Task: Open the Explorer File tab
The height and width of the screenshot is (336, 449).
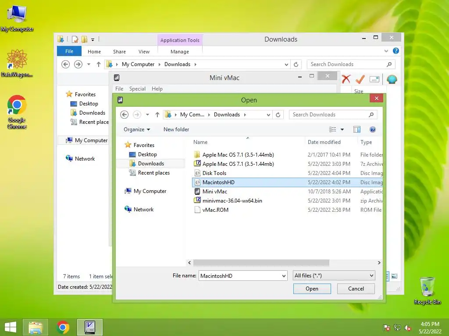Action: tap(69, 51)
